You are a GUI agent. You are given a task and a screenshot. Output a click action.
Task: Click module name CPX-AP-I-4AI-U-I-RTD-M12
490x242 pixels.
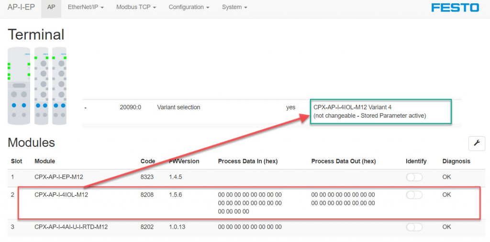coord(71,227)
